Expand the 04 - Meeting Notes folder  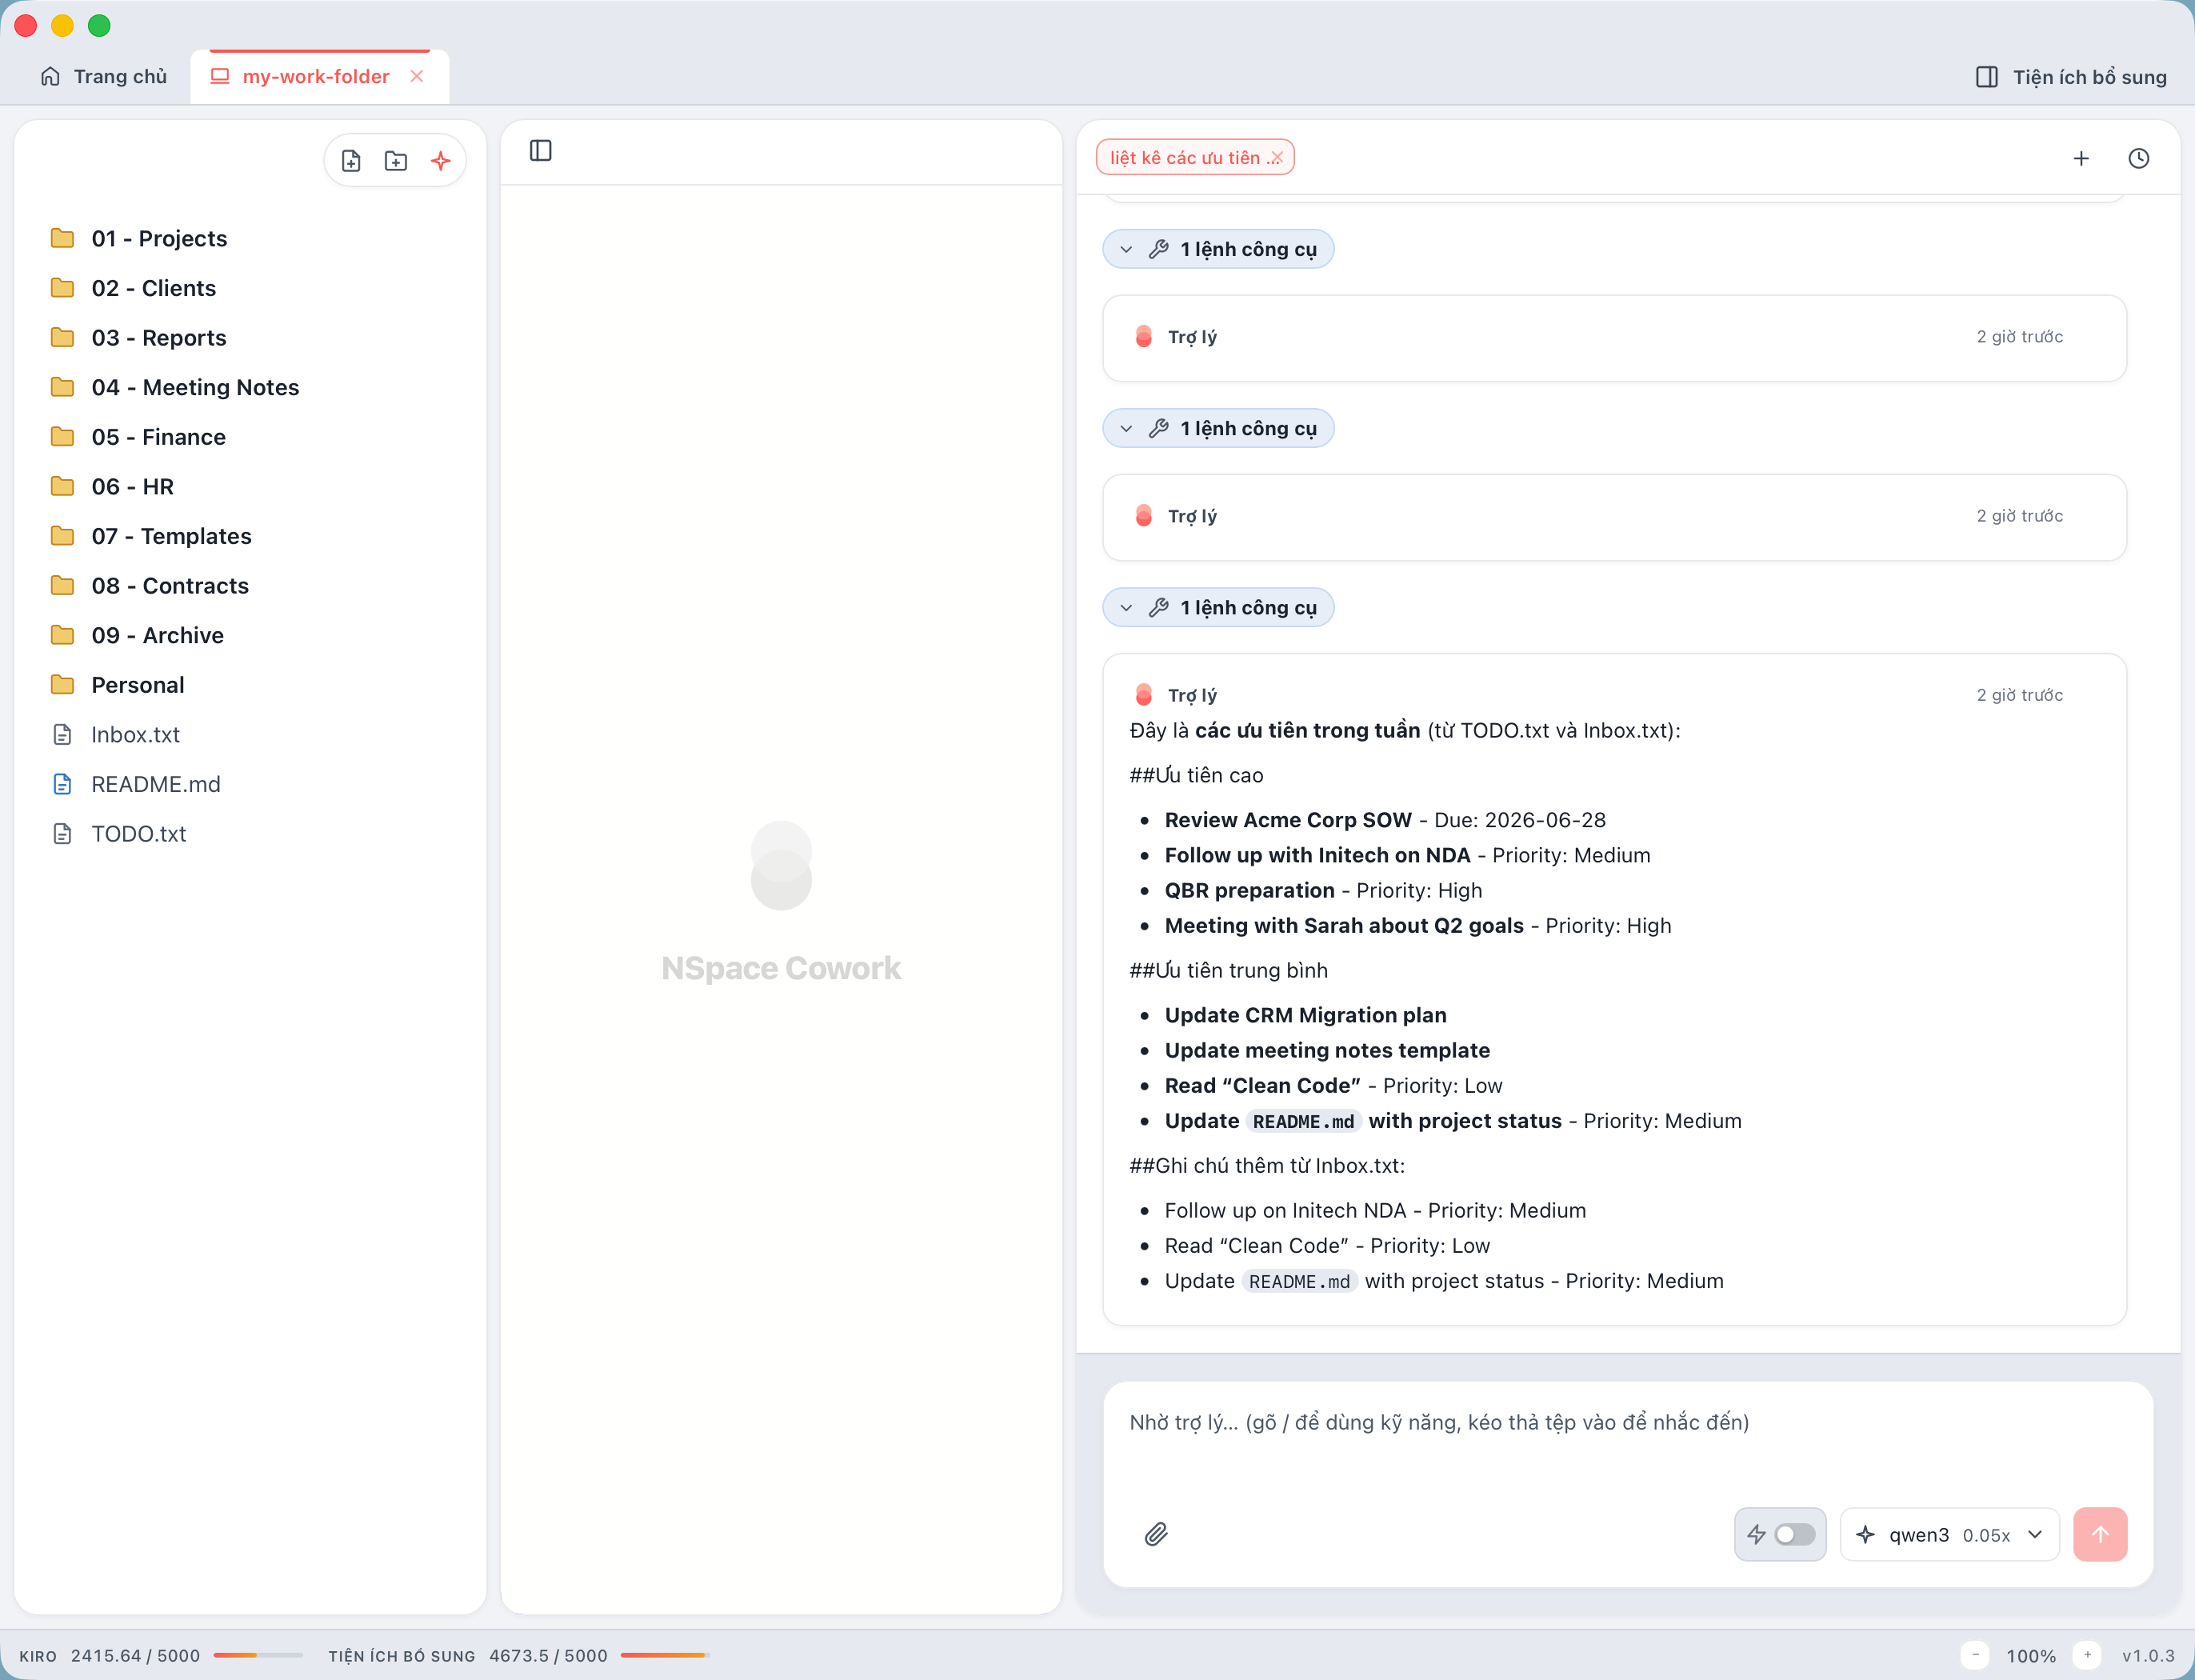(x=250, y=387)
